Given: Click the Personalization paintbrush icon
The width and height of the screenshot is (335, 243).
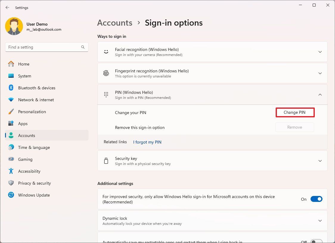Looking at the screenshot, I should (x=11, y=112).
